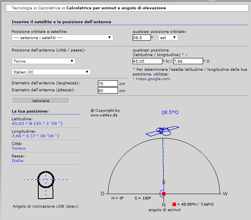Open the satellite selection dropdown
The height and width of the screenshot is (220, 251).
click(62, 38)
